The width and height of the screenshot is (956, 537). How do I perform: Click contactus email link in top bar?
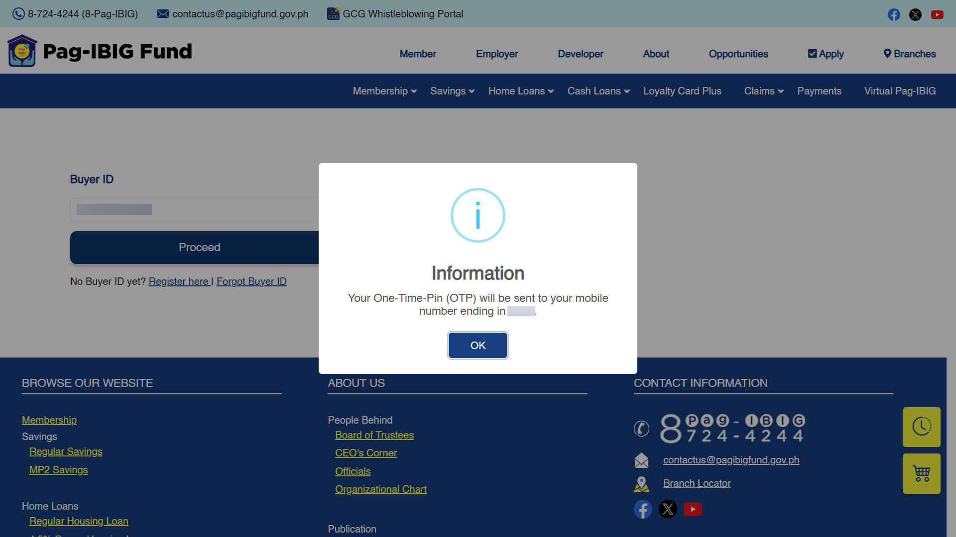point(240,14)
